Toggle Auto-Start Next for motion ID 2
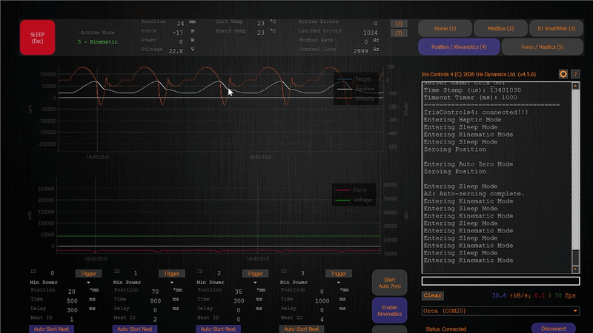 pos(218,329)
